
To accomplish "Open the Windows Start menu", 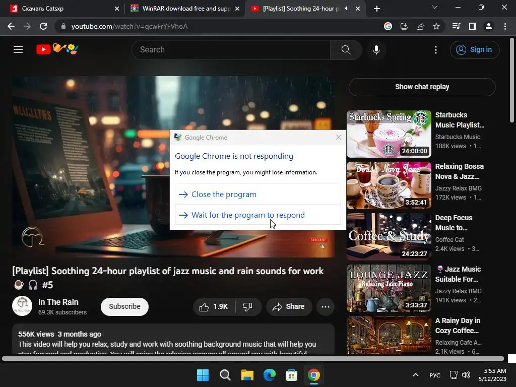I will [203, 375].
